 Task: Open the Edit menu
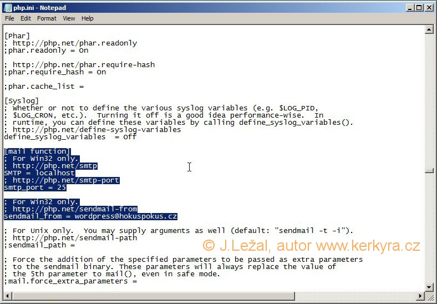point(26,18)
